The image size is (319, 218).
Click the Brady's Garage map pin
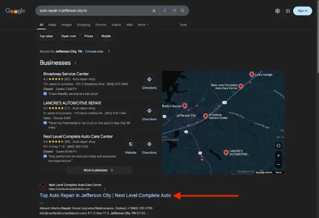[185, 106]
